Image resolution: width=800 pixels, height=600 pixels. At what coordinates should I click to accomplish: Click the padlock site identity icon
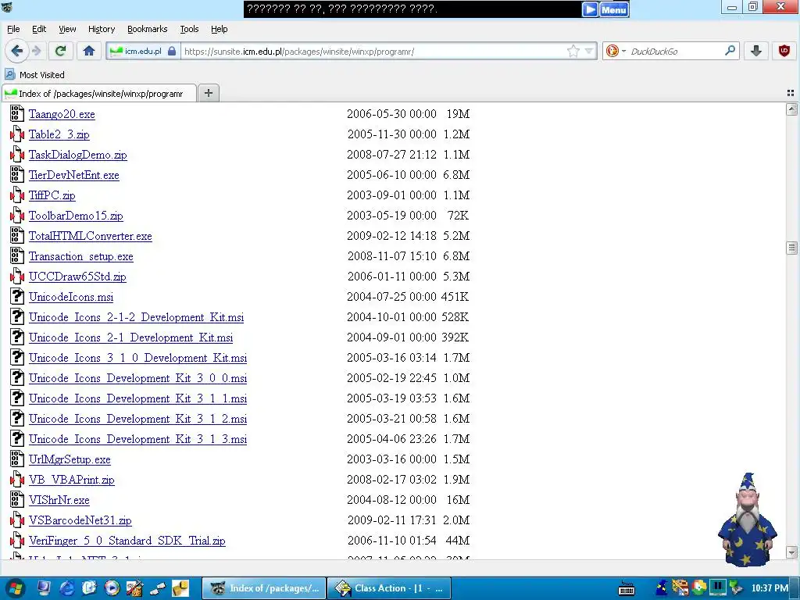(172, 51)
